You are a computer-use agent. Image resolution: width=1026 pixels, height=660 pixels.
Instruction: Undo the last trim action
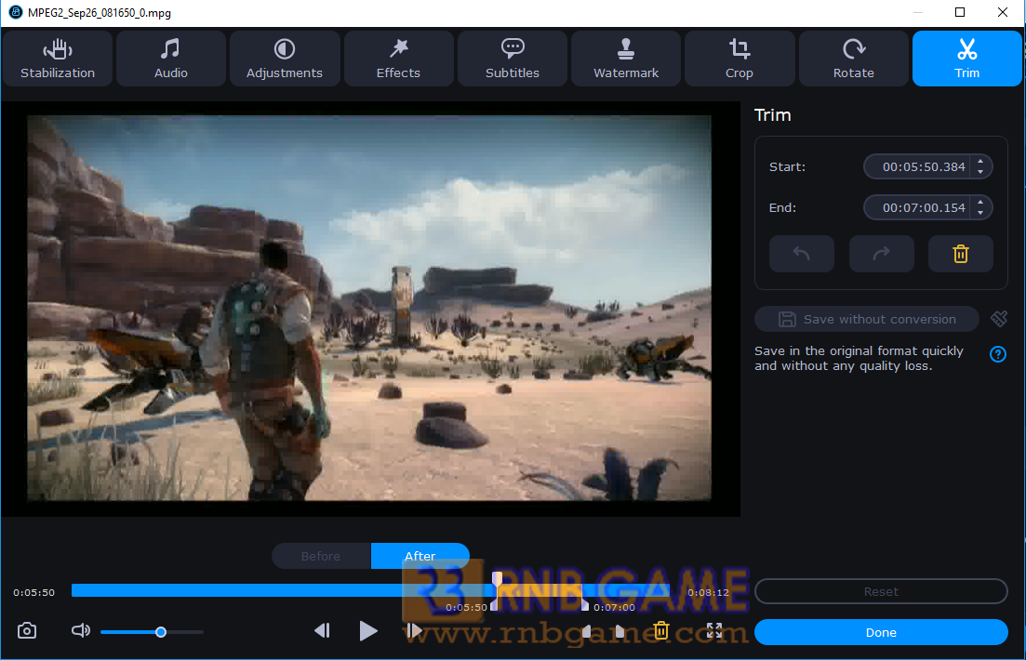click(x=802, y=254)
